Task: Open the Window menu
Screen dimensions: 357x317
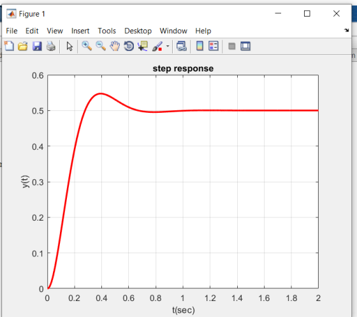Action: coord(173,31)
